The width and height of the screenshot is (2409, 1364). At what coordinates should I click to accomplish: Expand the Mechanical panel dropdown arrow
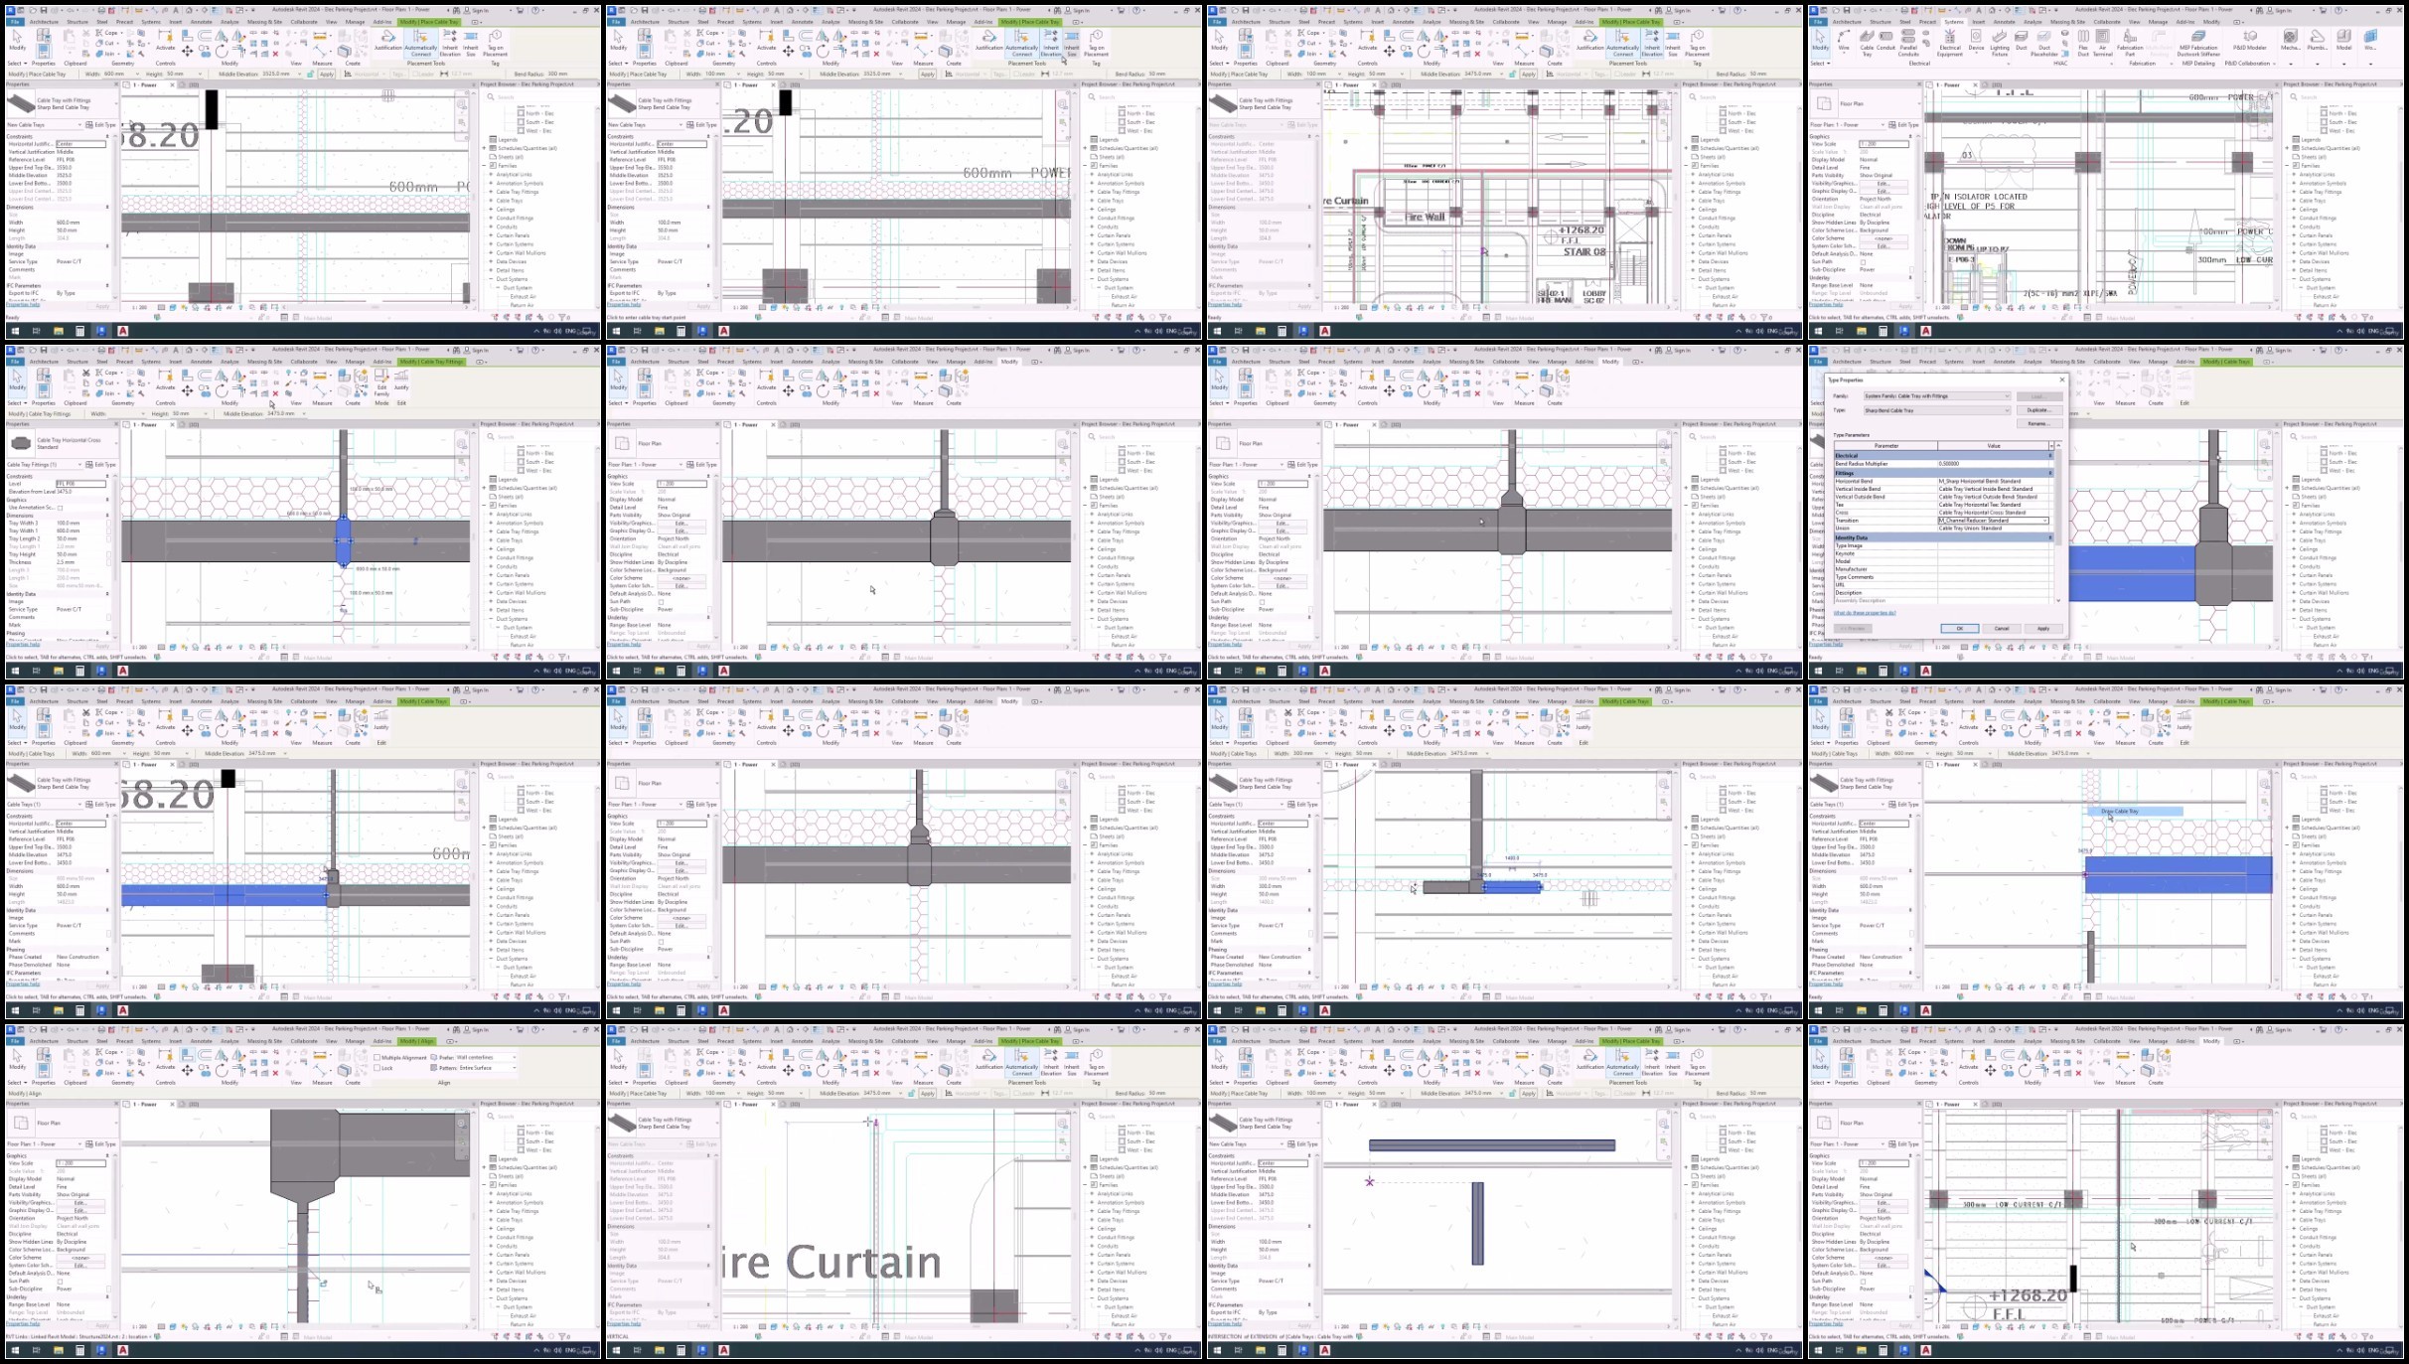click(x=2291, y=64)
